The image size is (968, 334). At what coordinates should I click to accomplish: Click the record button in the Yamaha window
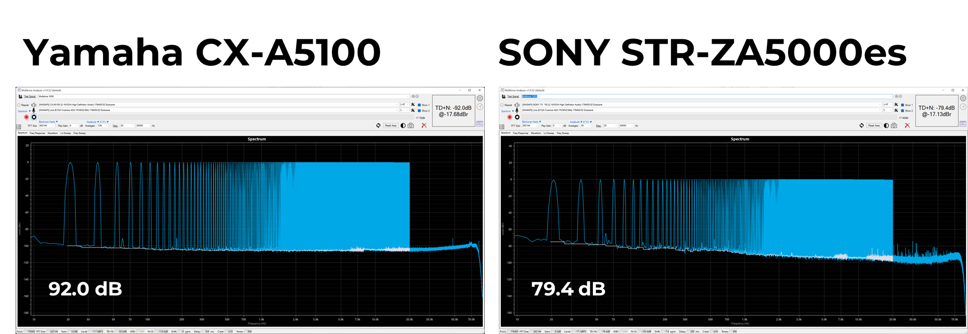(27, 117)
